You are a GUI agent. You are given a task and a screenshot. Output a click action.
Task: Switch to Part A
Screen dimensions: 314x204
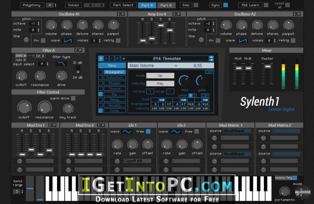point(147,5)
